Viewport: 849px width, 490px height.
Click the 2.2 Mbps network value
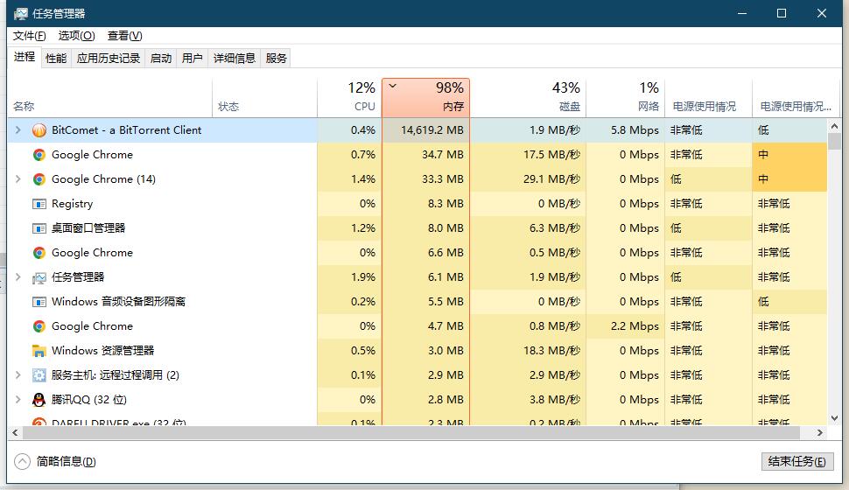[x=635, y=326]
